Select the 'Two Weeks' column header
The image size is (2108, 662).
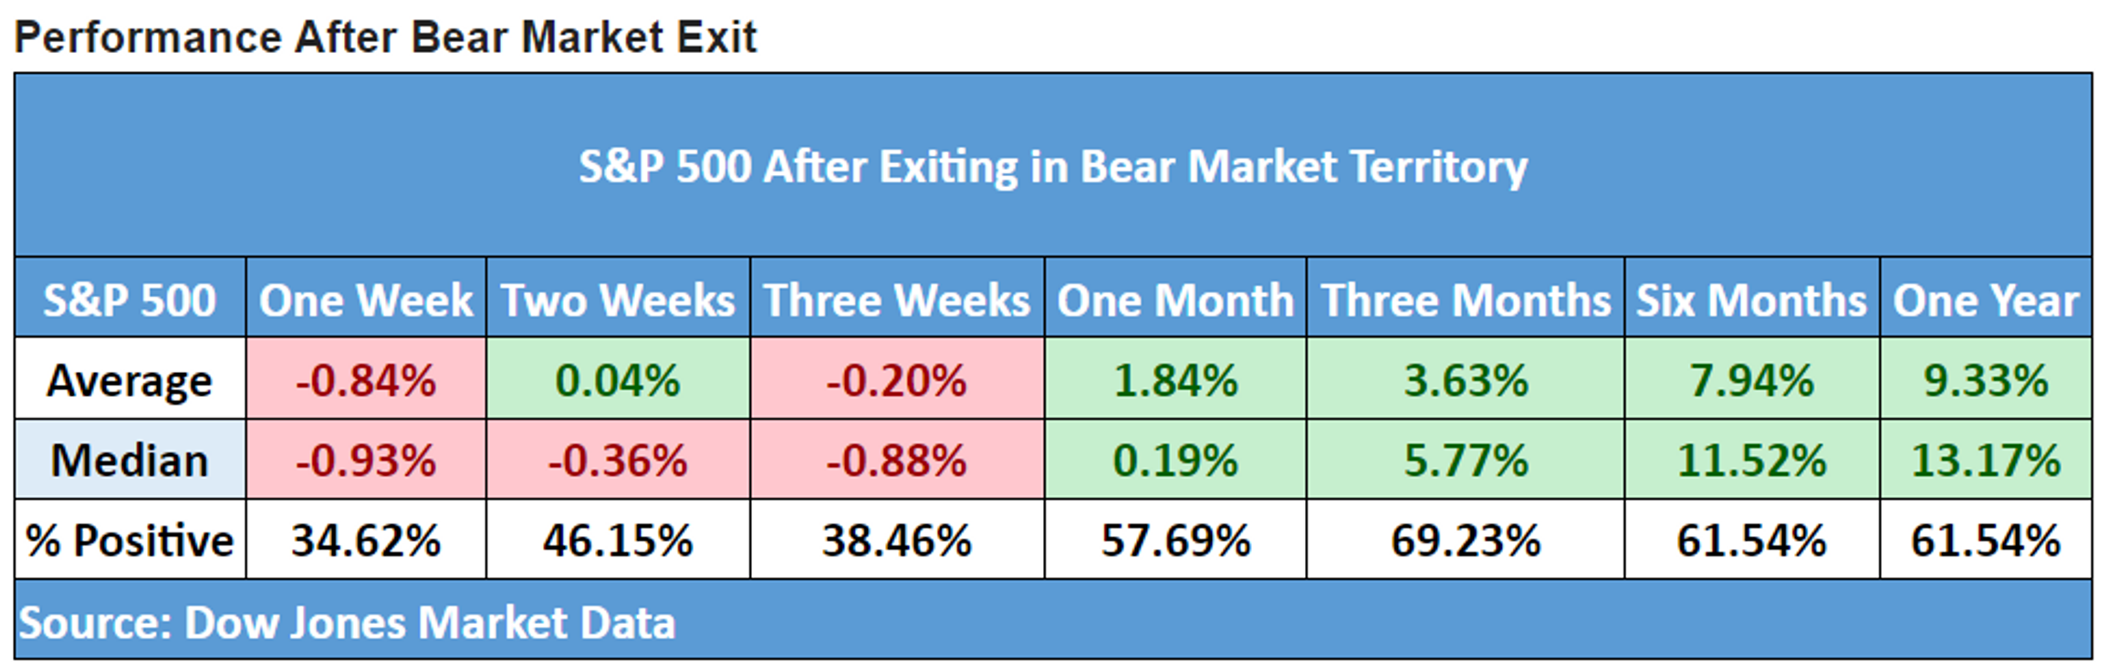pos(618,300)
